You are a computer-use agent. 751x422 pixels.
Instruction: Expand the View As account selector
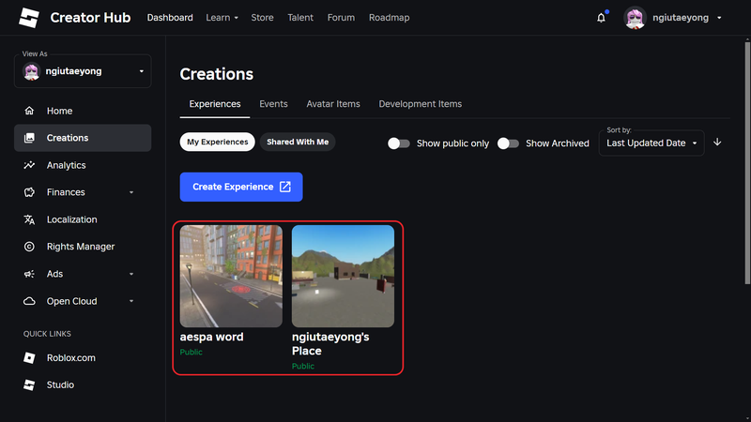[83, 71]
